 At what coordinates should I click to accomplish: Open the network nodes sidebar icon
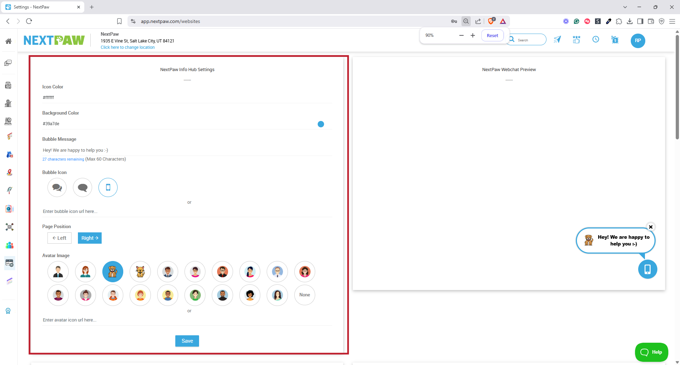10,227
